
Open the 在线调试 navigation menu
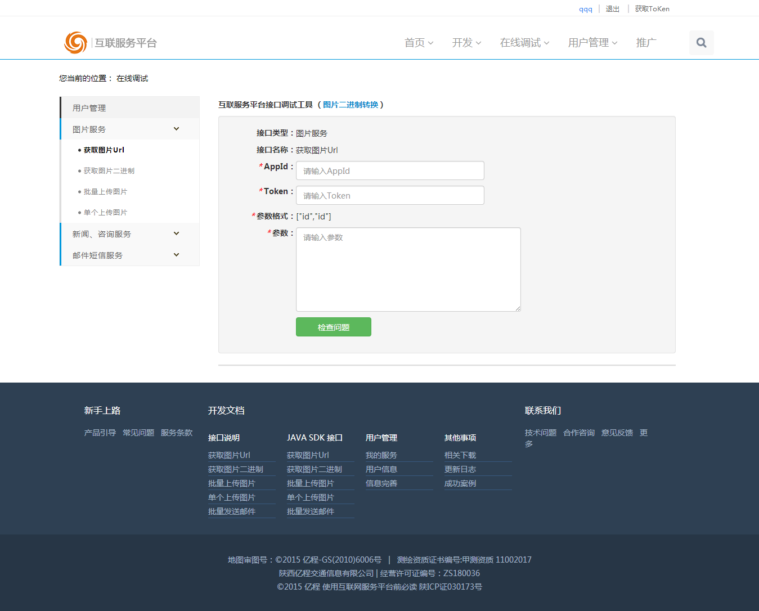(524, 43)
